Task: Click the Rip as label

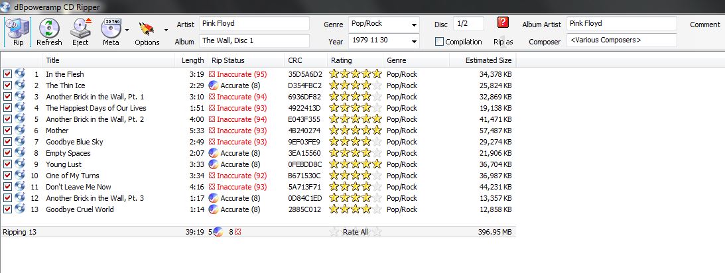Action: [503, 42]
